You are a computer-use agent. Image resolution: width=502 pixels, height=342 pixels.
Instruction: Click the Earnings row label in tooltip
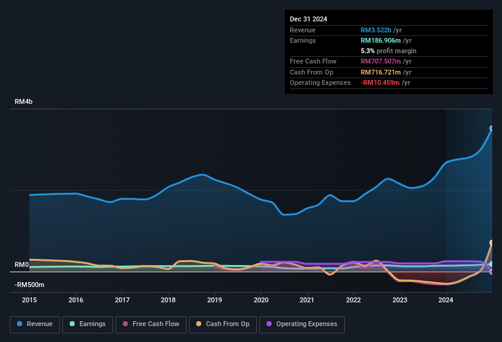click(x=303, y=40)
